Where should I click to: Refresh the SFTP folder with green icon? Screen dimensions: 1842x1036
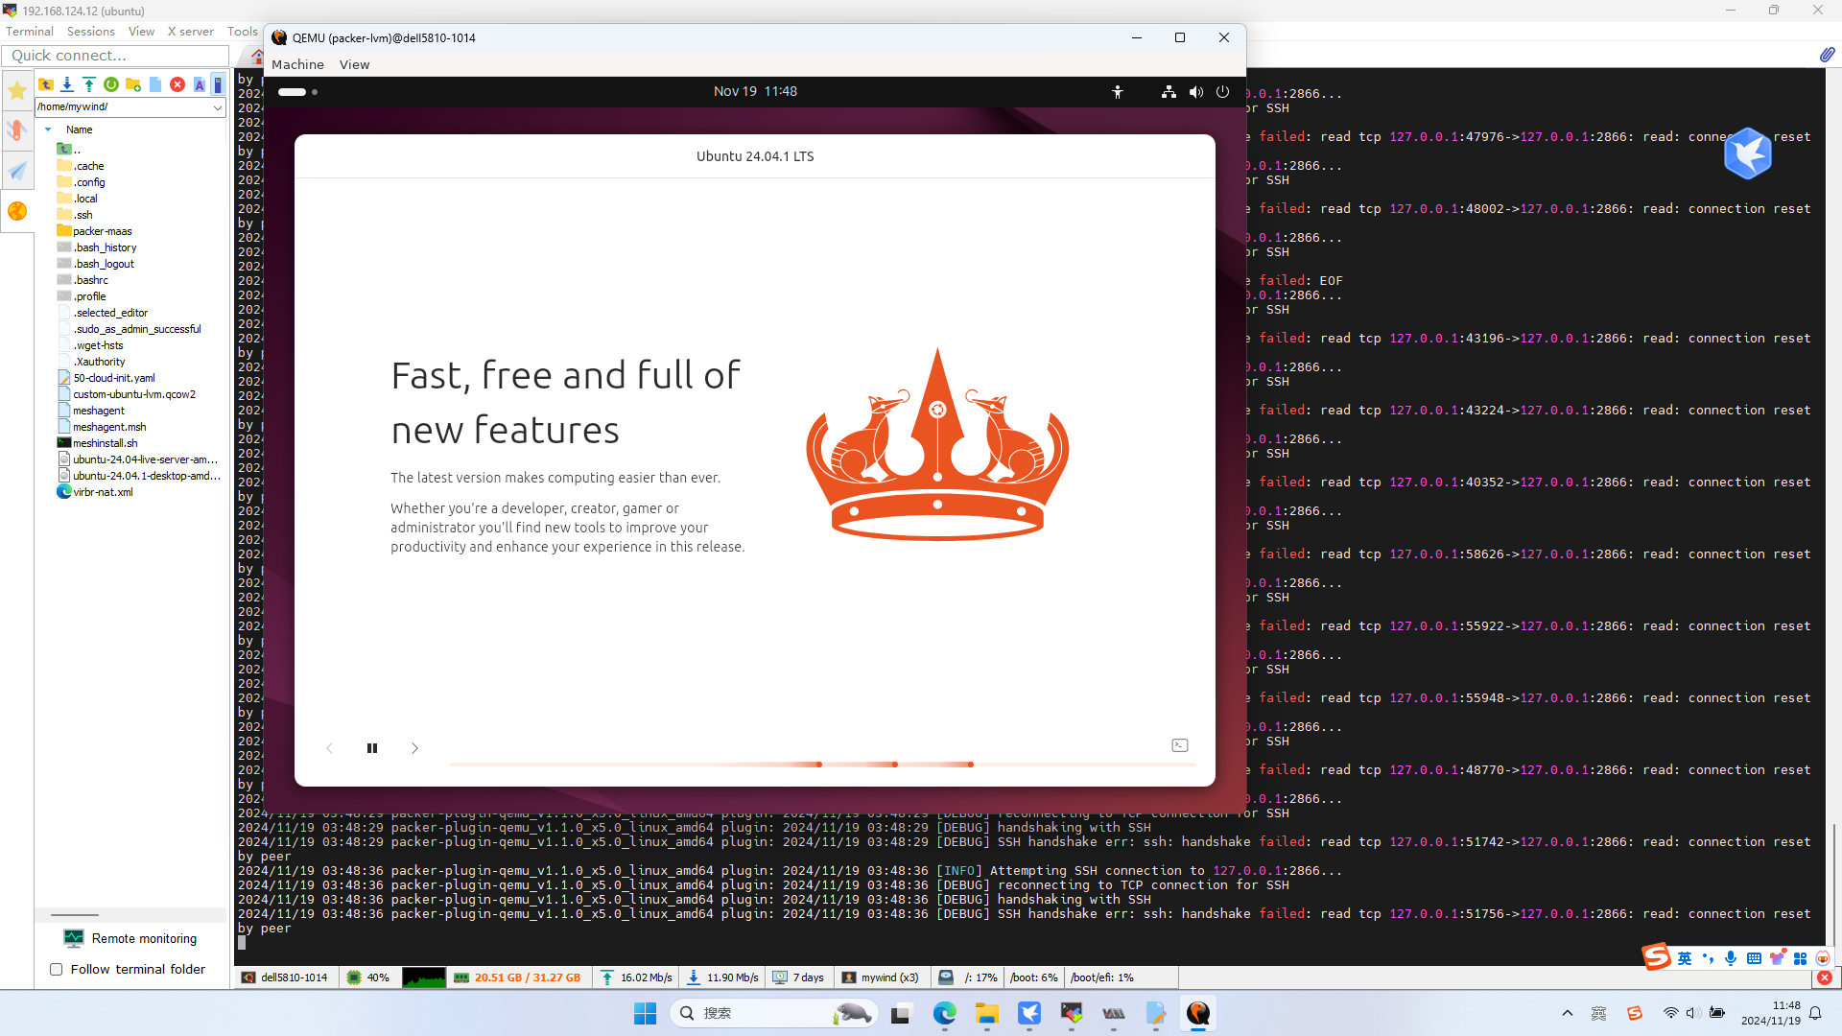[x=111, y=84]
